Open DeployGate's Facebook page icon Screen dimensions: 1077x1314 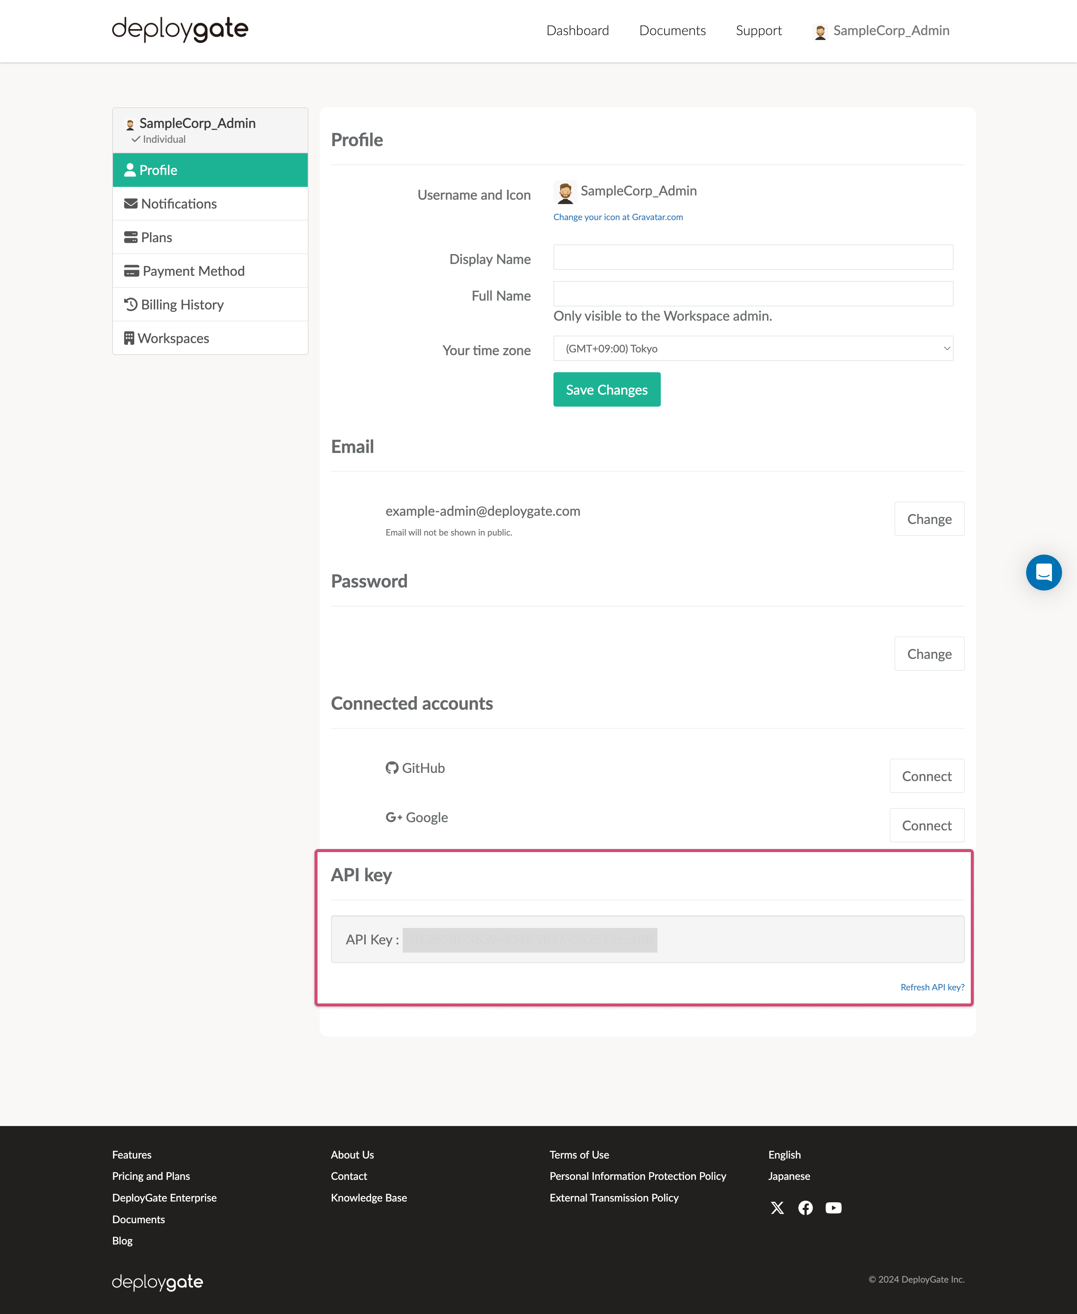click(x=805, y=1208)
